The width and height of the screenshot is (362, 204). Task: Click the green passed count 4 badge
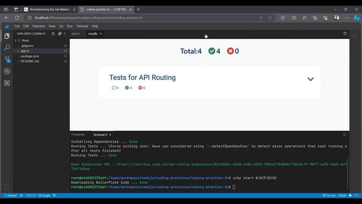tap(214, 51)
